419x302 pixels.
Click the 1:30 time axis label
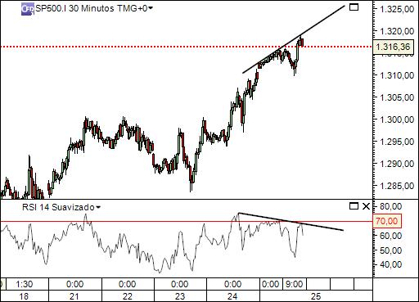tap(25, 284)
